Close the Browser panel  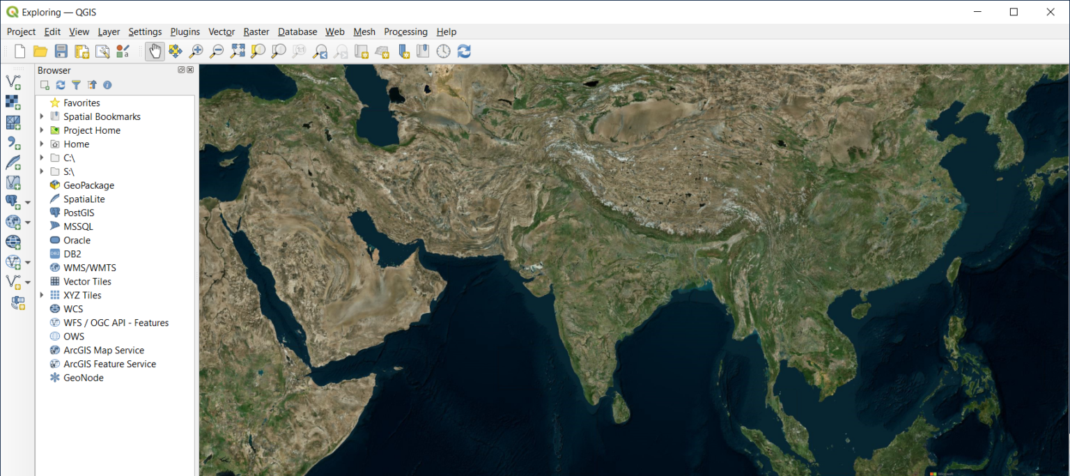pos(190,70)
